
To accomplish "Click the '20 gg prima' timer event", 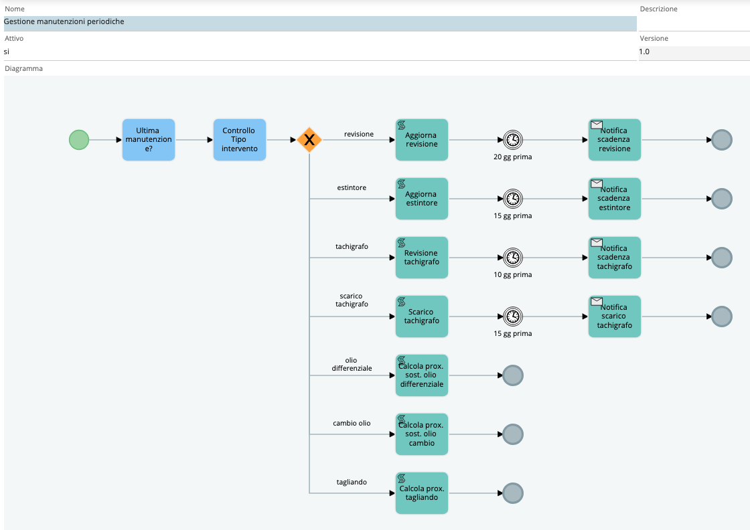I will pos(513,140).
